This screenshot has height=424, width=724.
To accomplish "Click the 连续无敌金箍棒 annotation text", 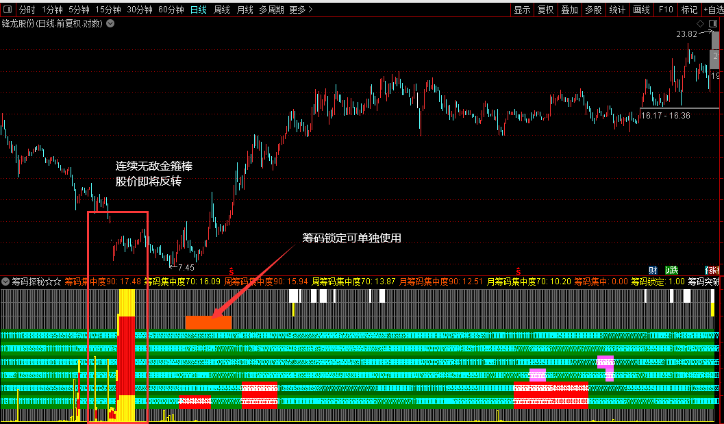I will click(x=153, y=166).
